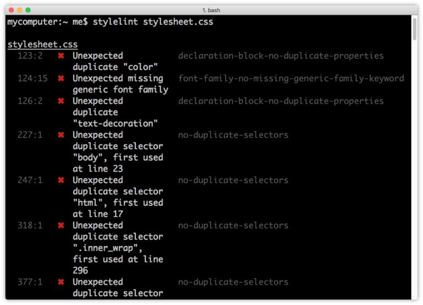This screenshot has width=423, height=305.
Task: Click the error X icon beside 318:1
Action: 61,226
